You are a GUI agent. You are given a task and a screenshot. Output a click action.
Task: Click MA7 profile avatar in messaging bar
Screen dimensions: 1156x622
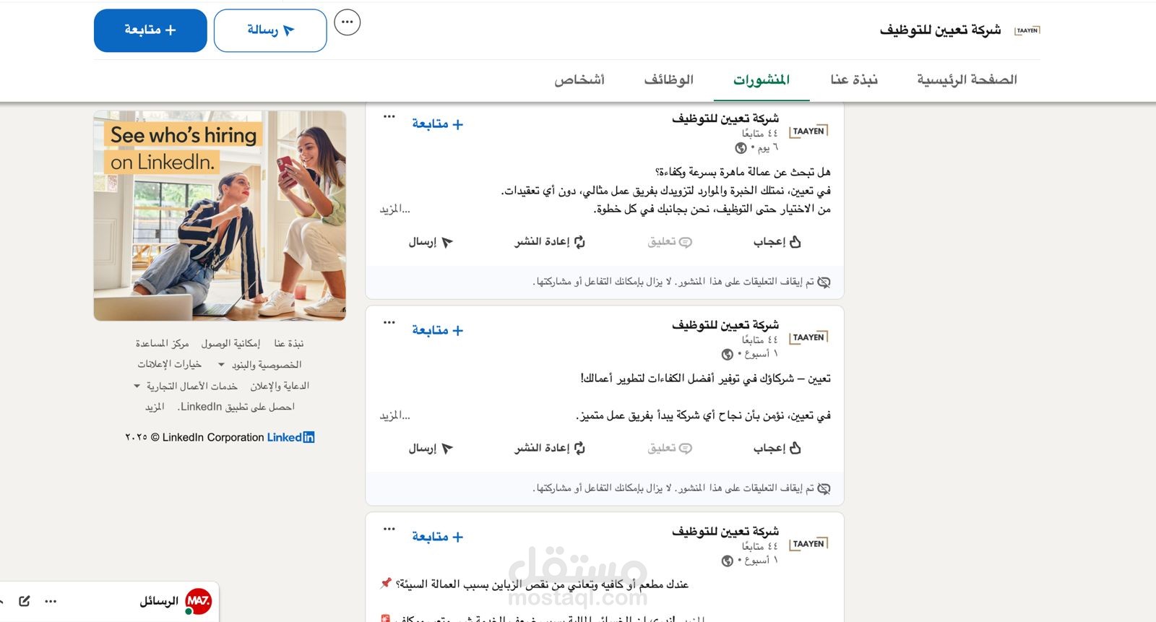click(x=198, y=601)
